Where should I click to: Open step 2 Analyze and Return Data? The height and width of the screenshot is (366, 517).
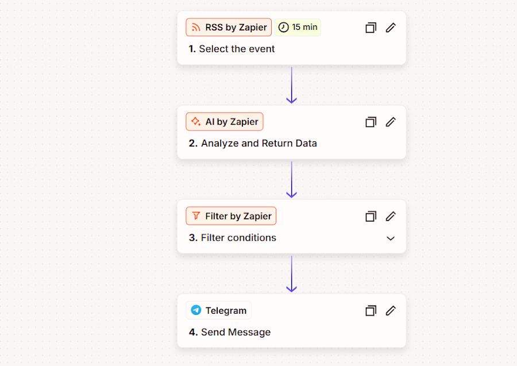coord(258,144)
